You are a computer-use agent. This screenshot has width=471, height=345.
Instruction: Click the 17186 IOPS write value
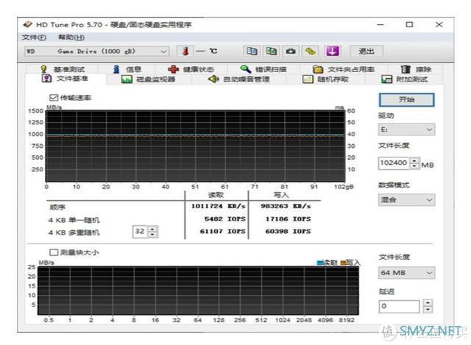pyautogui.click(x=288, y=219)
